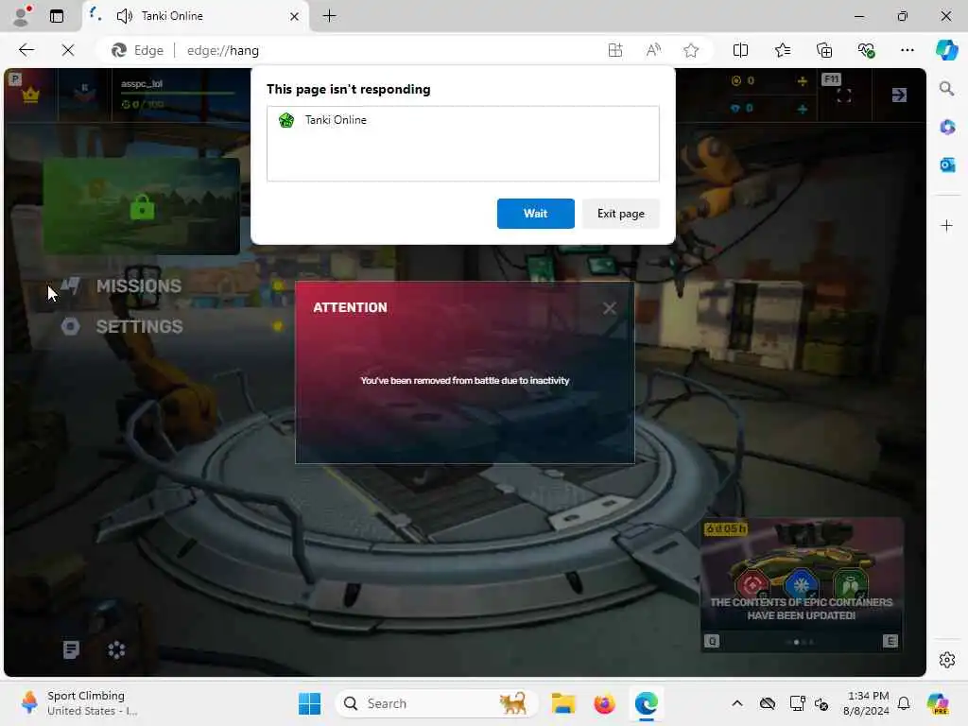Viewport: 968px width, 726px height.
Task: Open the Microsoft 365 sidebar icon
Action: click(947, 128)
